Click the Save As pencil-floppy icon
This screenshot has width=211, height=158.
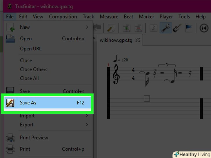tap(10, 103)
